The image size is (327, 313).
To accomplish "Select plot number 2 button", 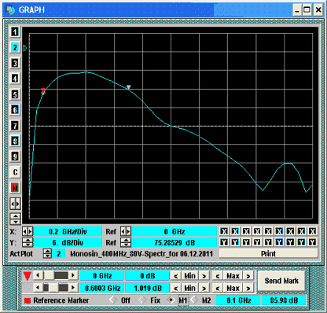I will point(15,47).
